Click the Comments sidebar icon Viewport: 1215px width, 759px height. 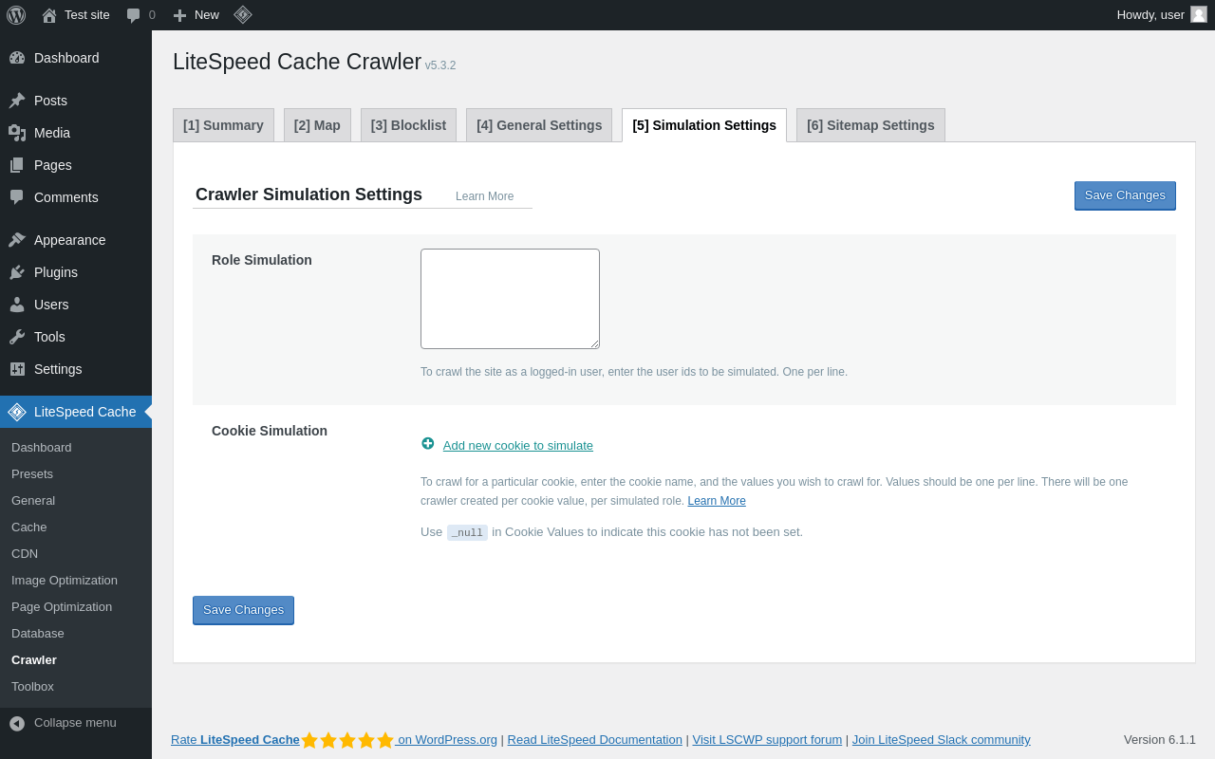point(17,197)
